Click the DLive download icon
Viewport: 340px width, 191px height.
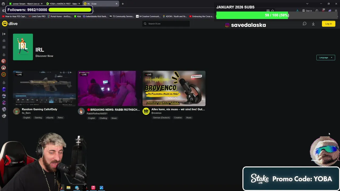(313, 24)
